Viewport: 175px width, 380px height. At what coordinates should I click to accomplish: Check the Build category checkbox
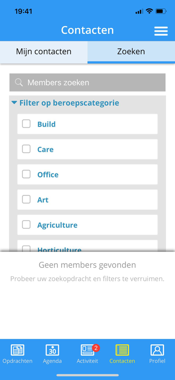[x=27, y=124]
